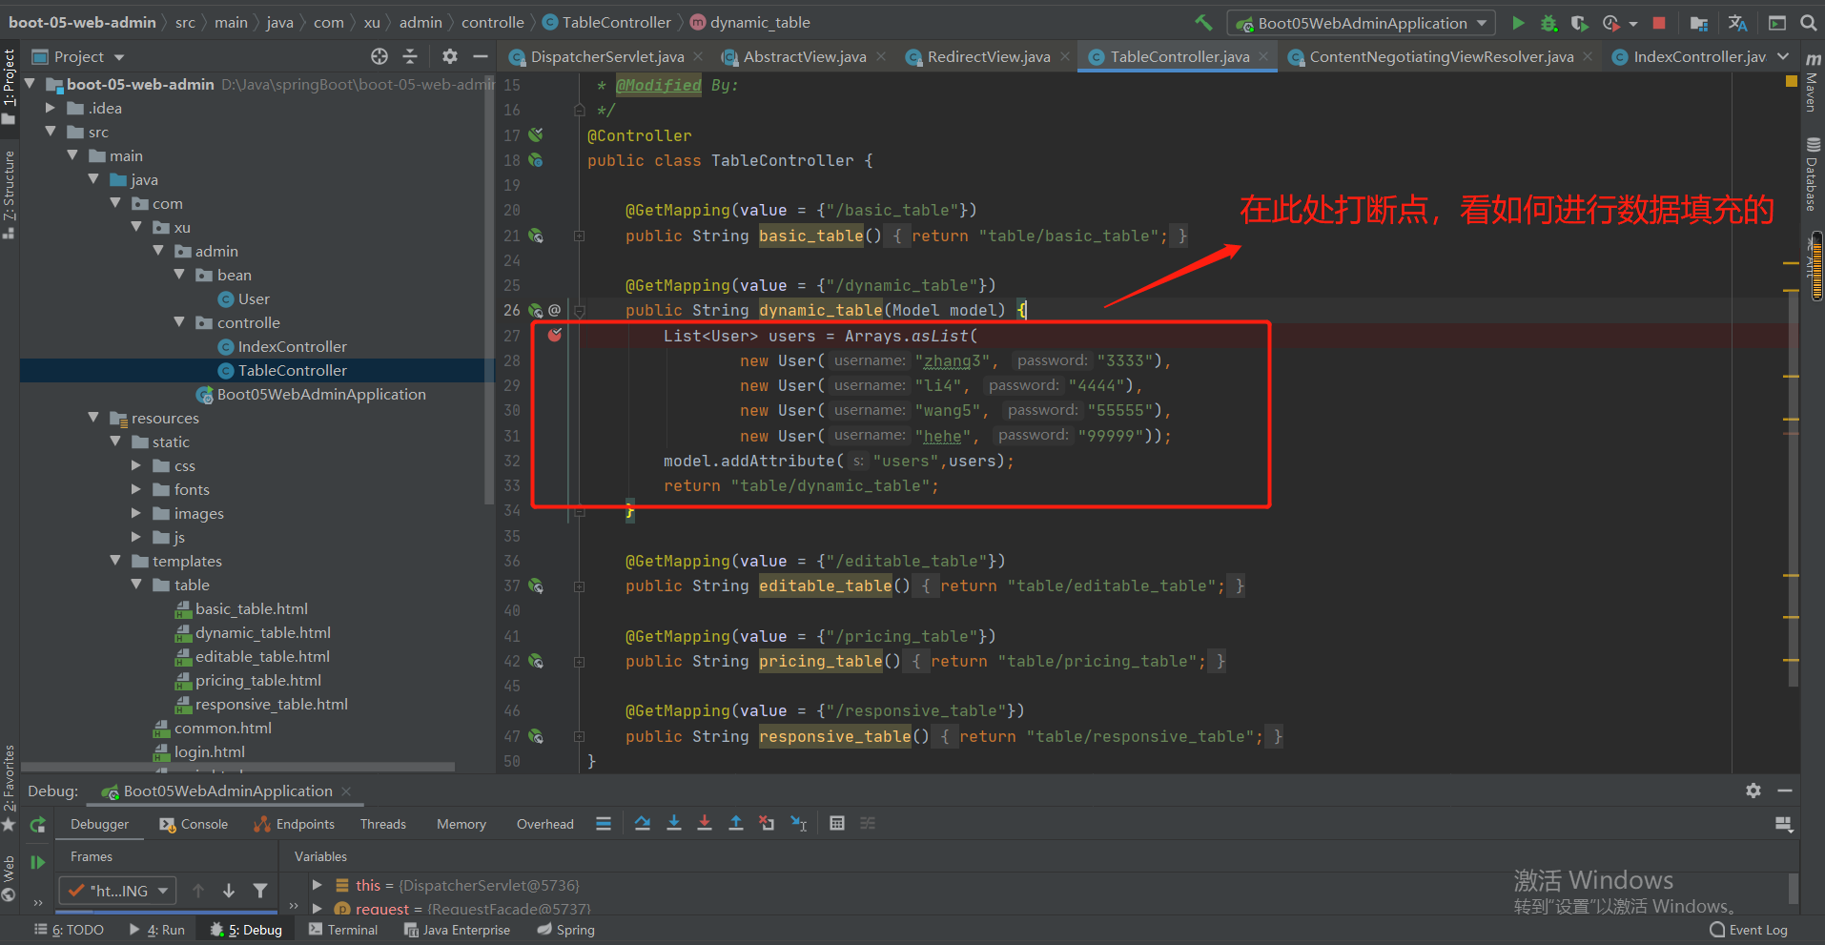Click the Force Step Into red arrow icon

(705, 823)
